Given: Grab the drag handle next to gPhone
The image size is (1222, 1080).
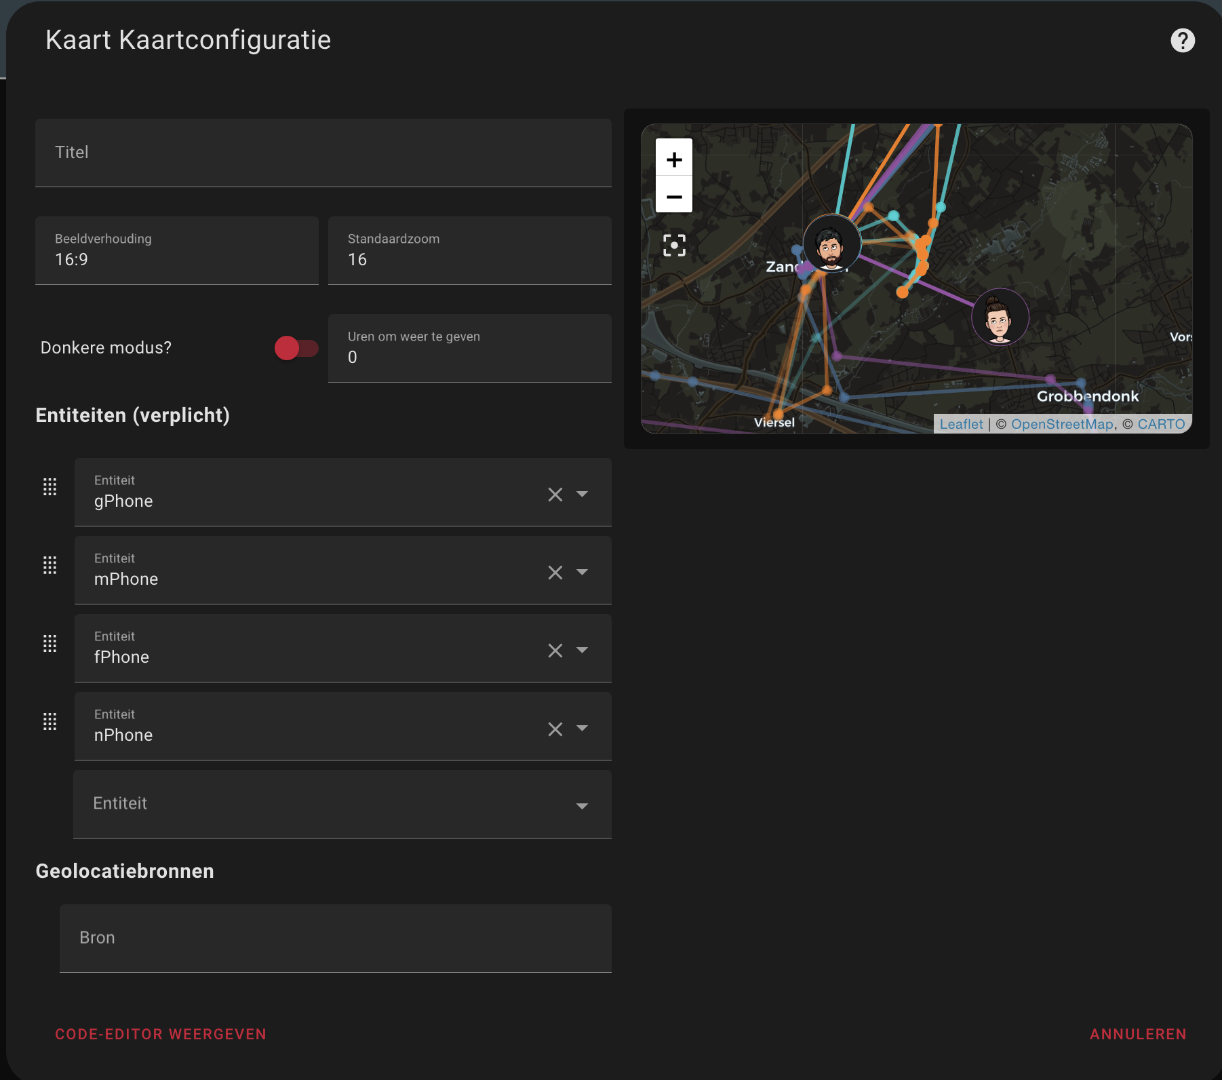Looking at the screenshot, I should coord(50,487).
